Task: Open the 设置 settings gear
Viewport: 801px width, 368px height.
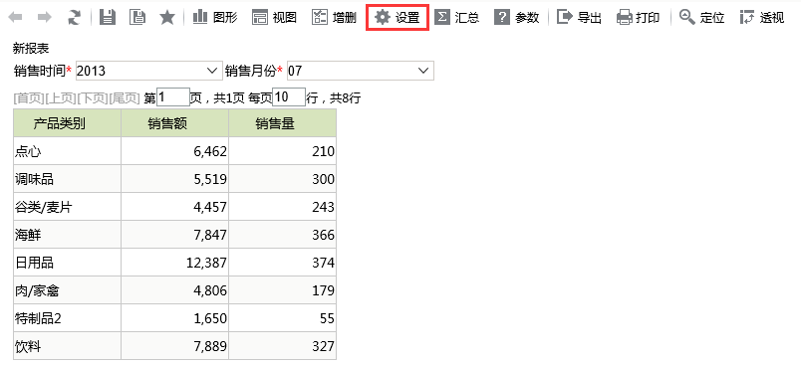Action: click(397, 17)
